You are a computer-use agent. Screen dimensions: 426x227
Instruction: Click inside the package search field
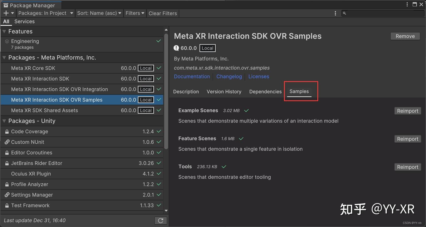383,13
